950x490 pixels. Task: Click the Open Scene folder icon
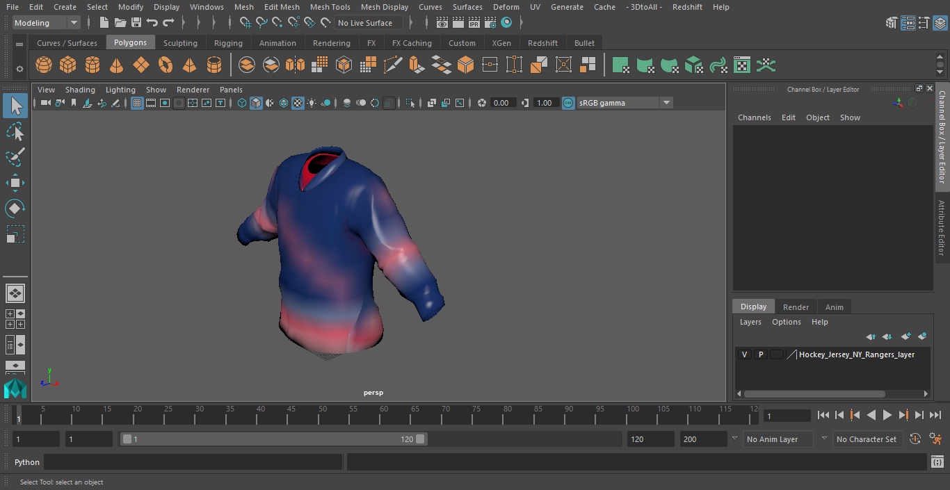(120, 23)
